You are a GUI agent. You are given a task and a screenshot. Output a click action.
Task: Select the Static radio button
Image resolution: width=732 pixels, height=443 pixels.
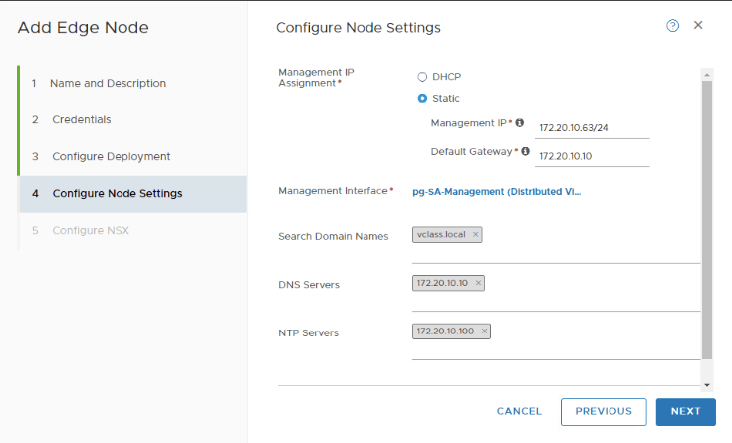pos(422,99)
